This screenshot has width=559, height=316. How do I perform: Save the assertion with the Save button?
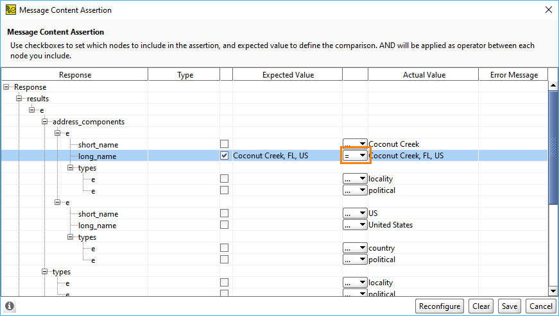click(510, 306)
